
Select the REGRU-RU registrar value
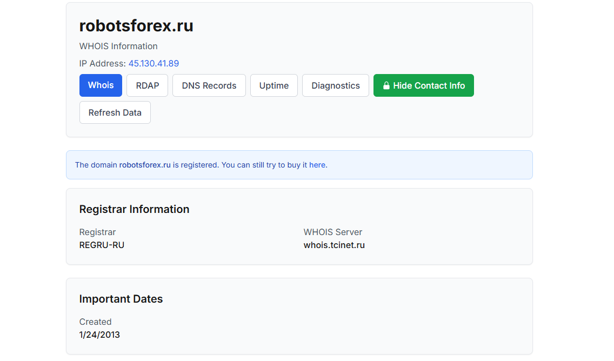[102, 245]
